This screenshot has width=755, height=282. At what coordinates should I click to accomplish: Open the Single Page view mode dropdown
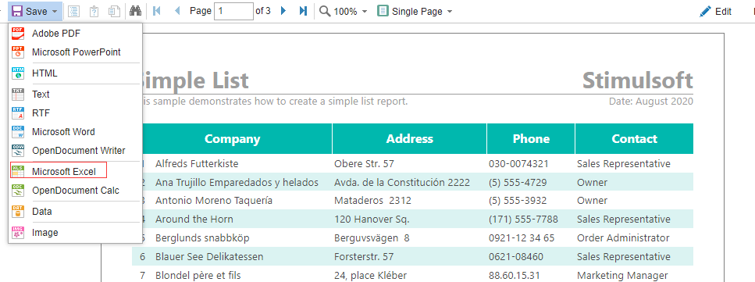tap(415, 11)
